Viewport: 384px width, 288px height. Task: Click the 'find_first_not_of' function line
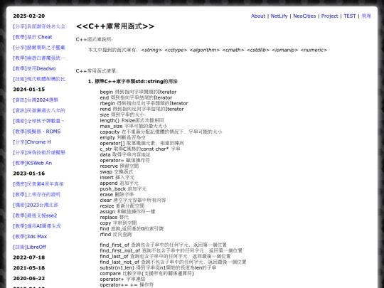pyautogui.click(x=171, y=251)
